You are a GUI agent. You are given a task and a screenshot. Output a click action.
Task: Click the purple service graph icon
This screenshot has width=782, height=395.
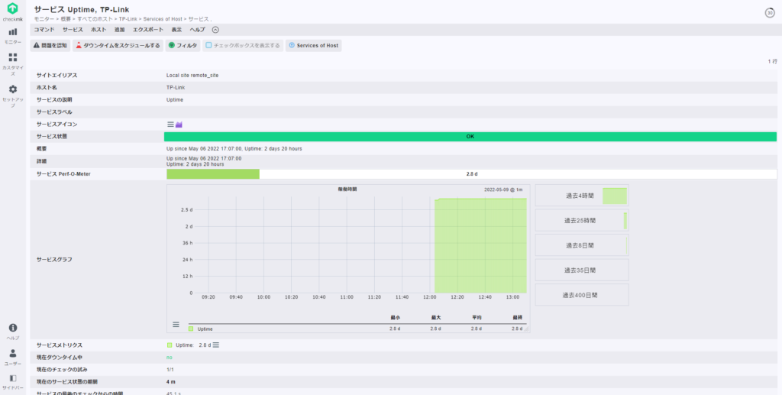179,125
